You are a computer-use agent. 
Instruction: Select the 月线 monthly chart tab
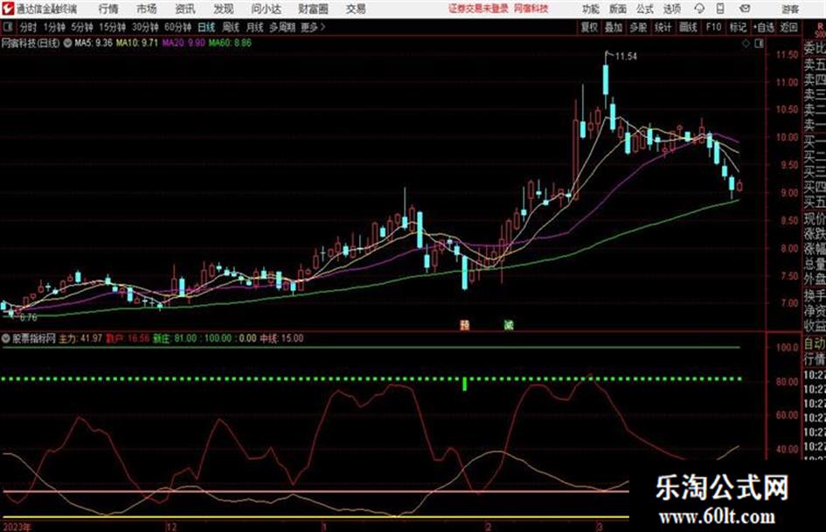pos(255,27)
